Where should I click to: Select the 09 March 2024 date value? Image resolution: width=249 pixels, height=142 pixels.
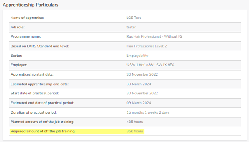pyautogui.click(x=139, y=103)
